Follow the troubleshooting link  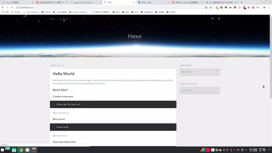tap(72, 83)
